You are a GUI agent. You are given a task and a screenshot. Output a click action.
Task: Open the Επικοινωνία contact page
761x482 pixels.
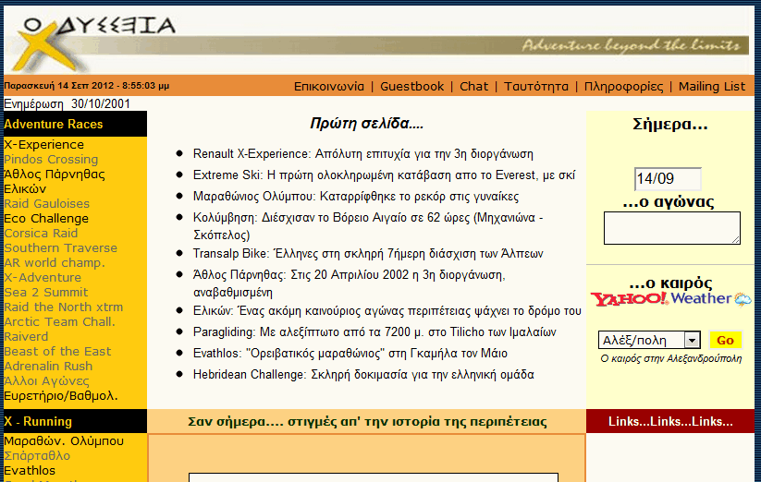coord(328,86)
